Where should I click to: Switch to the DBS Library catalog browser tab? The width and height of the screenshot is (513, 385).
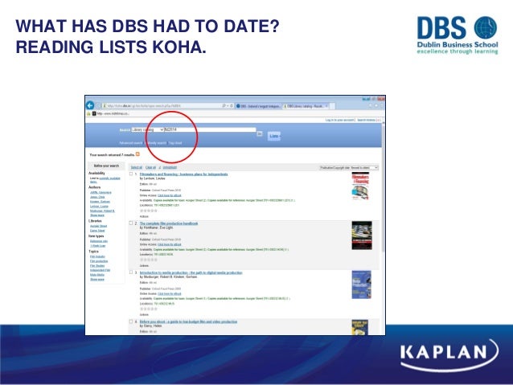click(306, 106)
